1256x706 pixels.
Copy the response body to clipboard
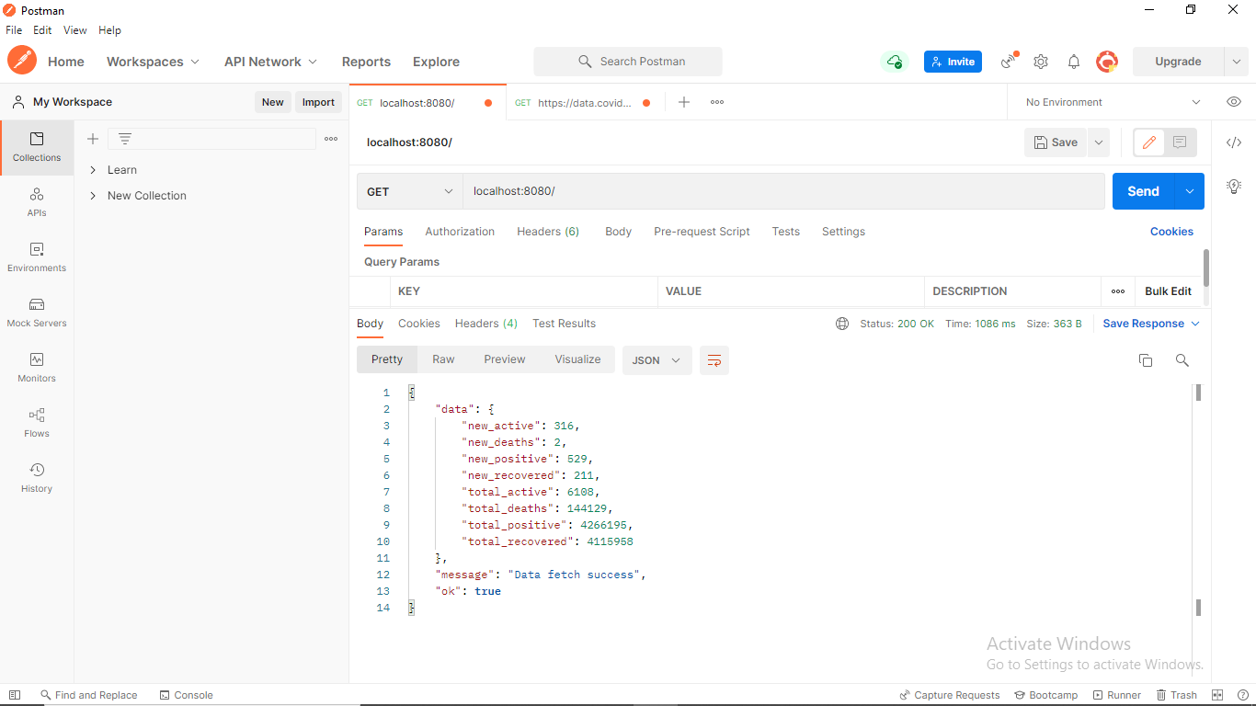tap(1146, 360)
